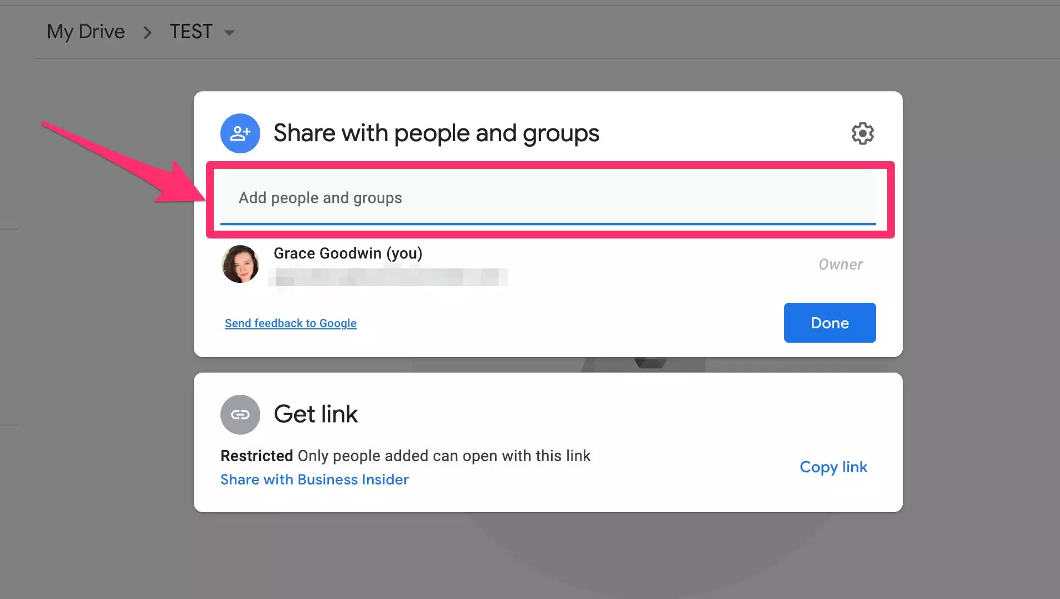Click the Get link heading
1060x599 pixels.
(x=316, y=414)
